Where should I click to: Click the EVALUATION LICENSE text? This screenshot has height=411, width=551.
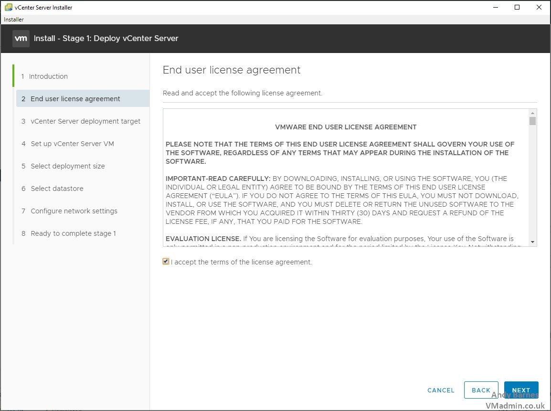pos(203,239)
